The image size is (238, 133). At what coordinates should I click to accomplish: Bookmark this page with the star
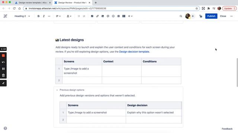pyautogui.click(x=197, y=8)
